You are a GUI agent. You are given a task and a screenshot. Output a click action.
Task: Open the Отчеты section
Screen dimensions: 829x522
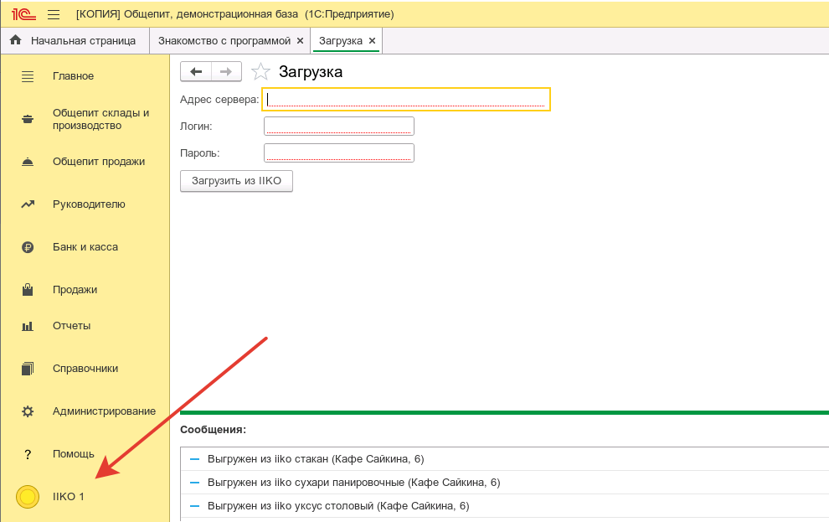(85, 326)
